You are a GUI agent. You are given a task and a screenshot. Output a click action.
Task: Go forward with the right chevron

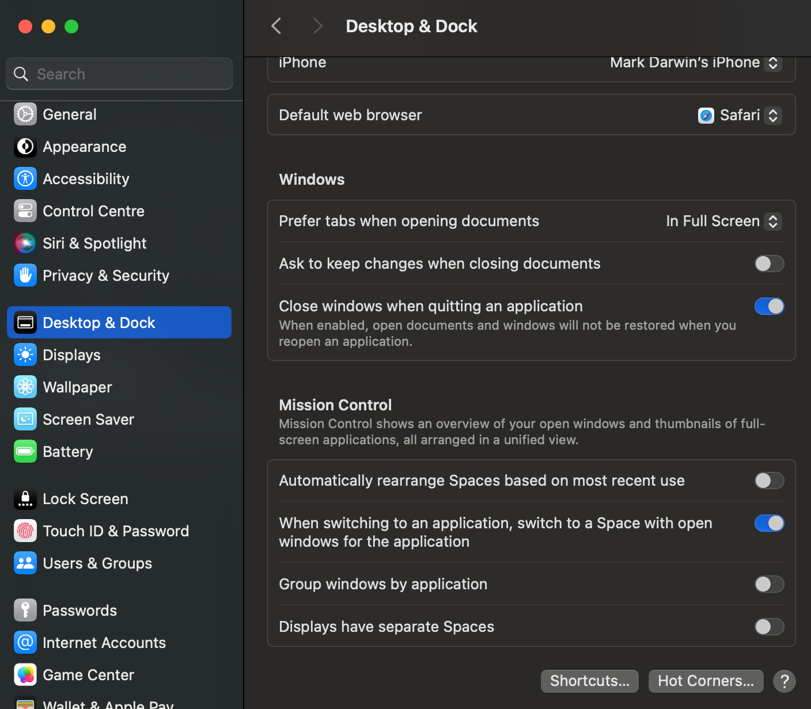(317, 26)
